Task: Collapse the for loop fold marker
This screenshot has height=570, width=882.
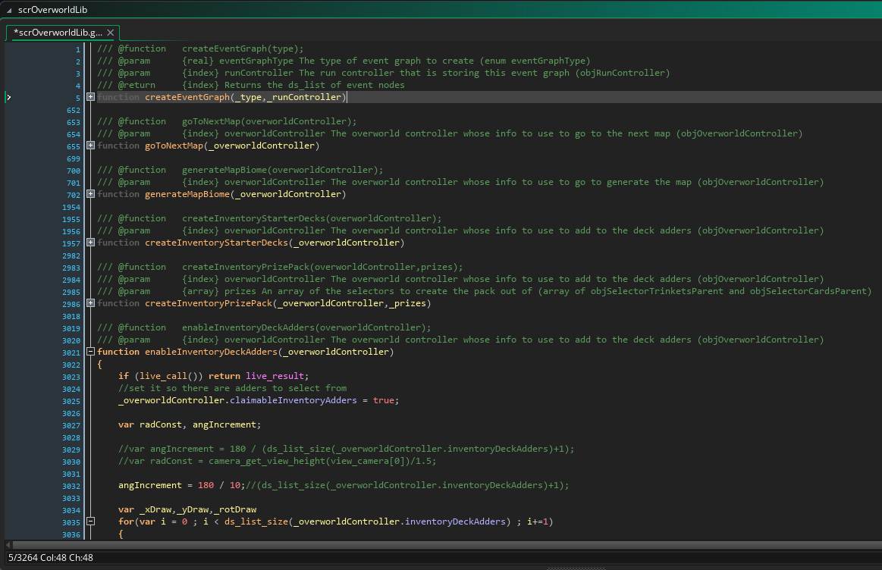Action: tap(91, 521)
